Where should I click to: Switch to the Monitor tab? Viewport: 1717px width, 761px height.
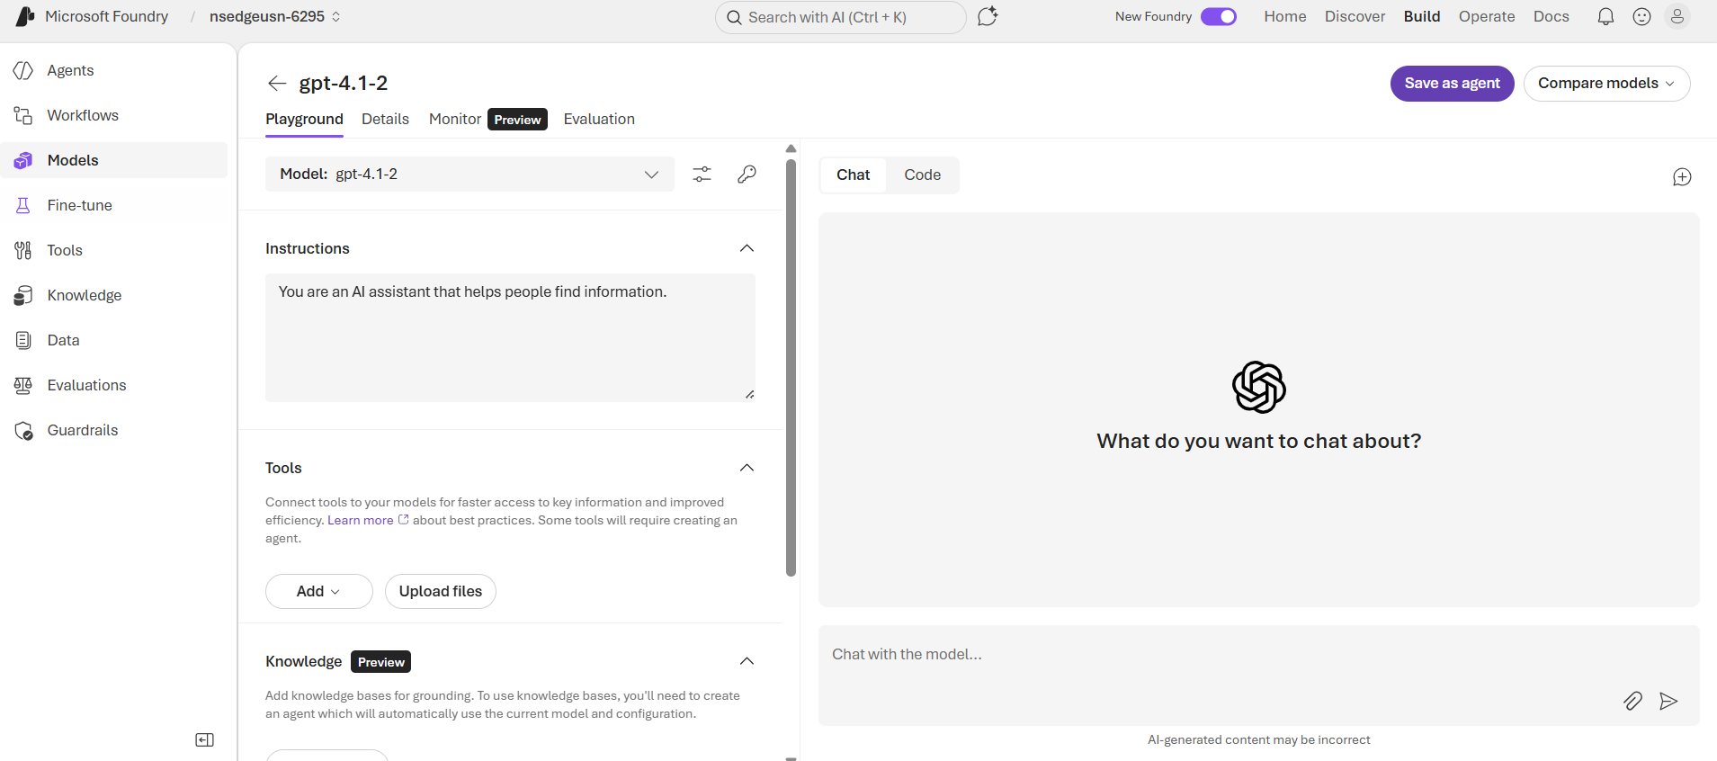455,119
